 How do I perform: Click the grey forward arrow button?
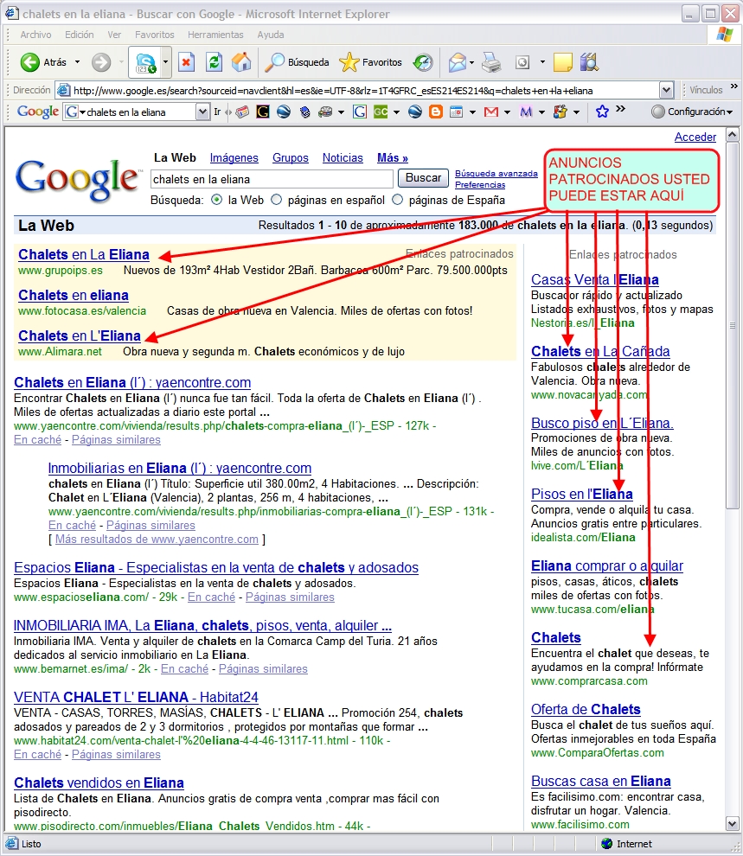point(101,62)
